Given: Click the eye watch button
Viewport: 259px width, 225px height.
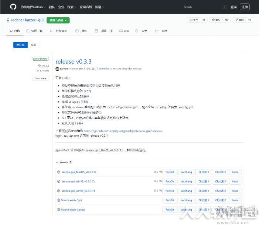Looking at the screenshot, I should pyautogui.click(x=194, y=20).
